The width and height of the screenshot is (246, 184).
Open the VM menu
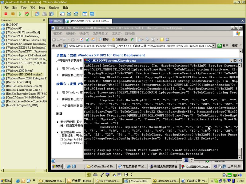coord(33,8)
